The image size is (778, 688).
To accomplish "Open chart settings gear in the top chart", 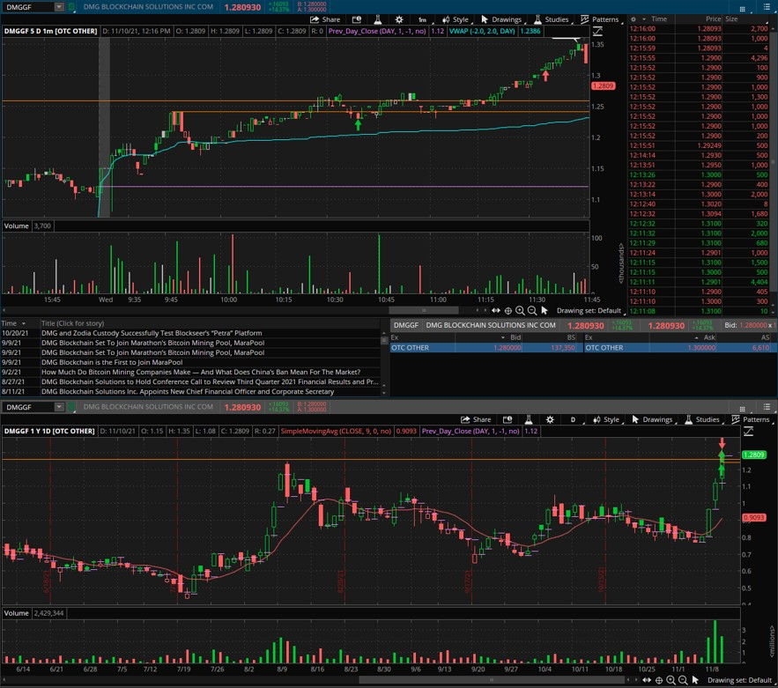I will (x=399, y=19).
